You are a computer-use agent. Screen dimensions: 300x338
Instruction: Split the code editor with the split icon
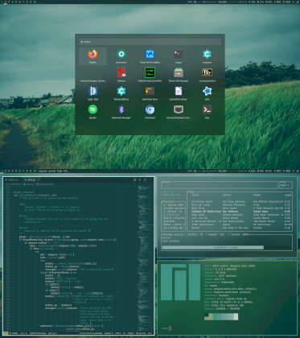[145, 179]
